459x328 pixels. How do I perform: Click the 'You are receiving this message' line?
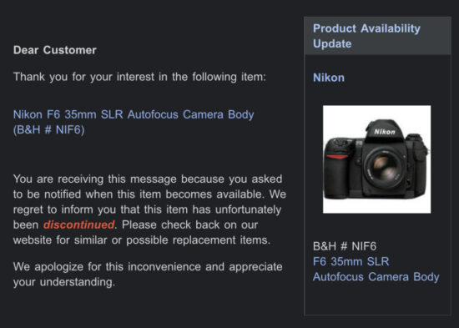click(148, 179)
